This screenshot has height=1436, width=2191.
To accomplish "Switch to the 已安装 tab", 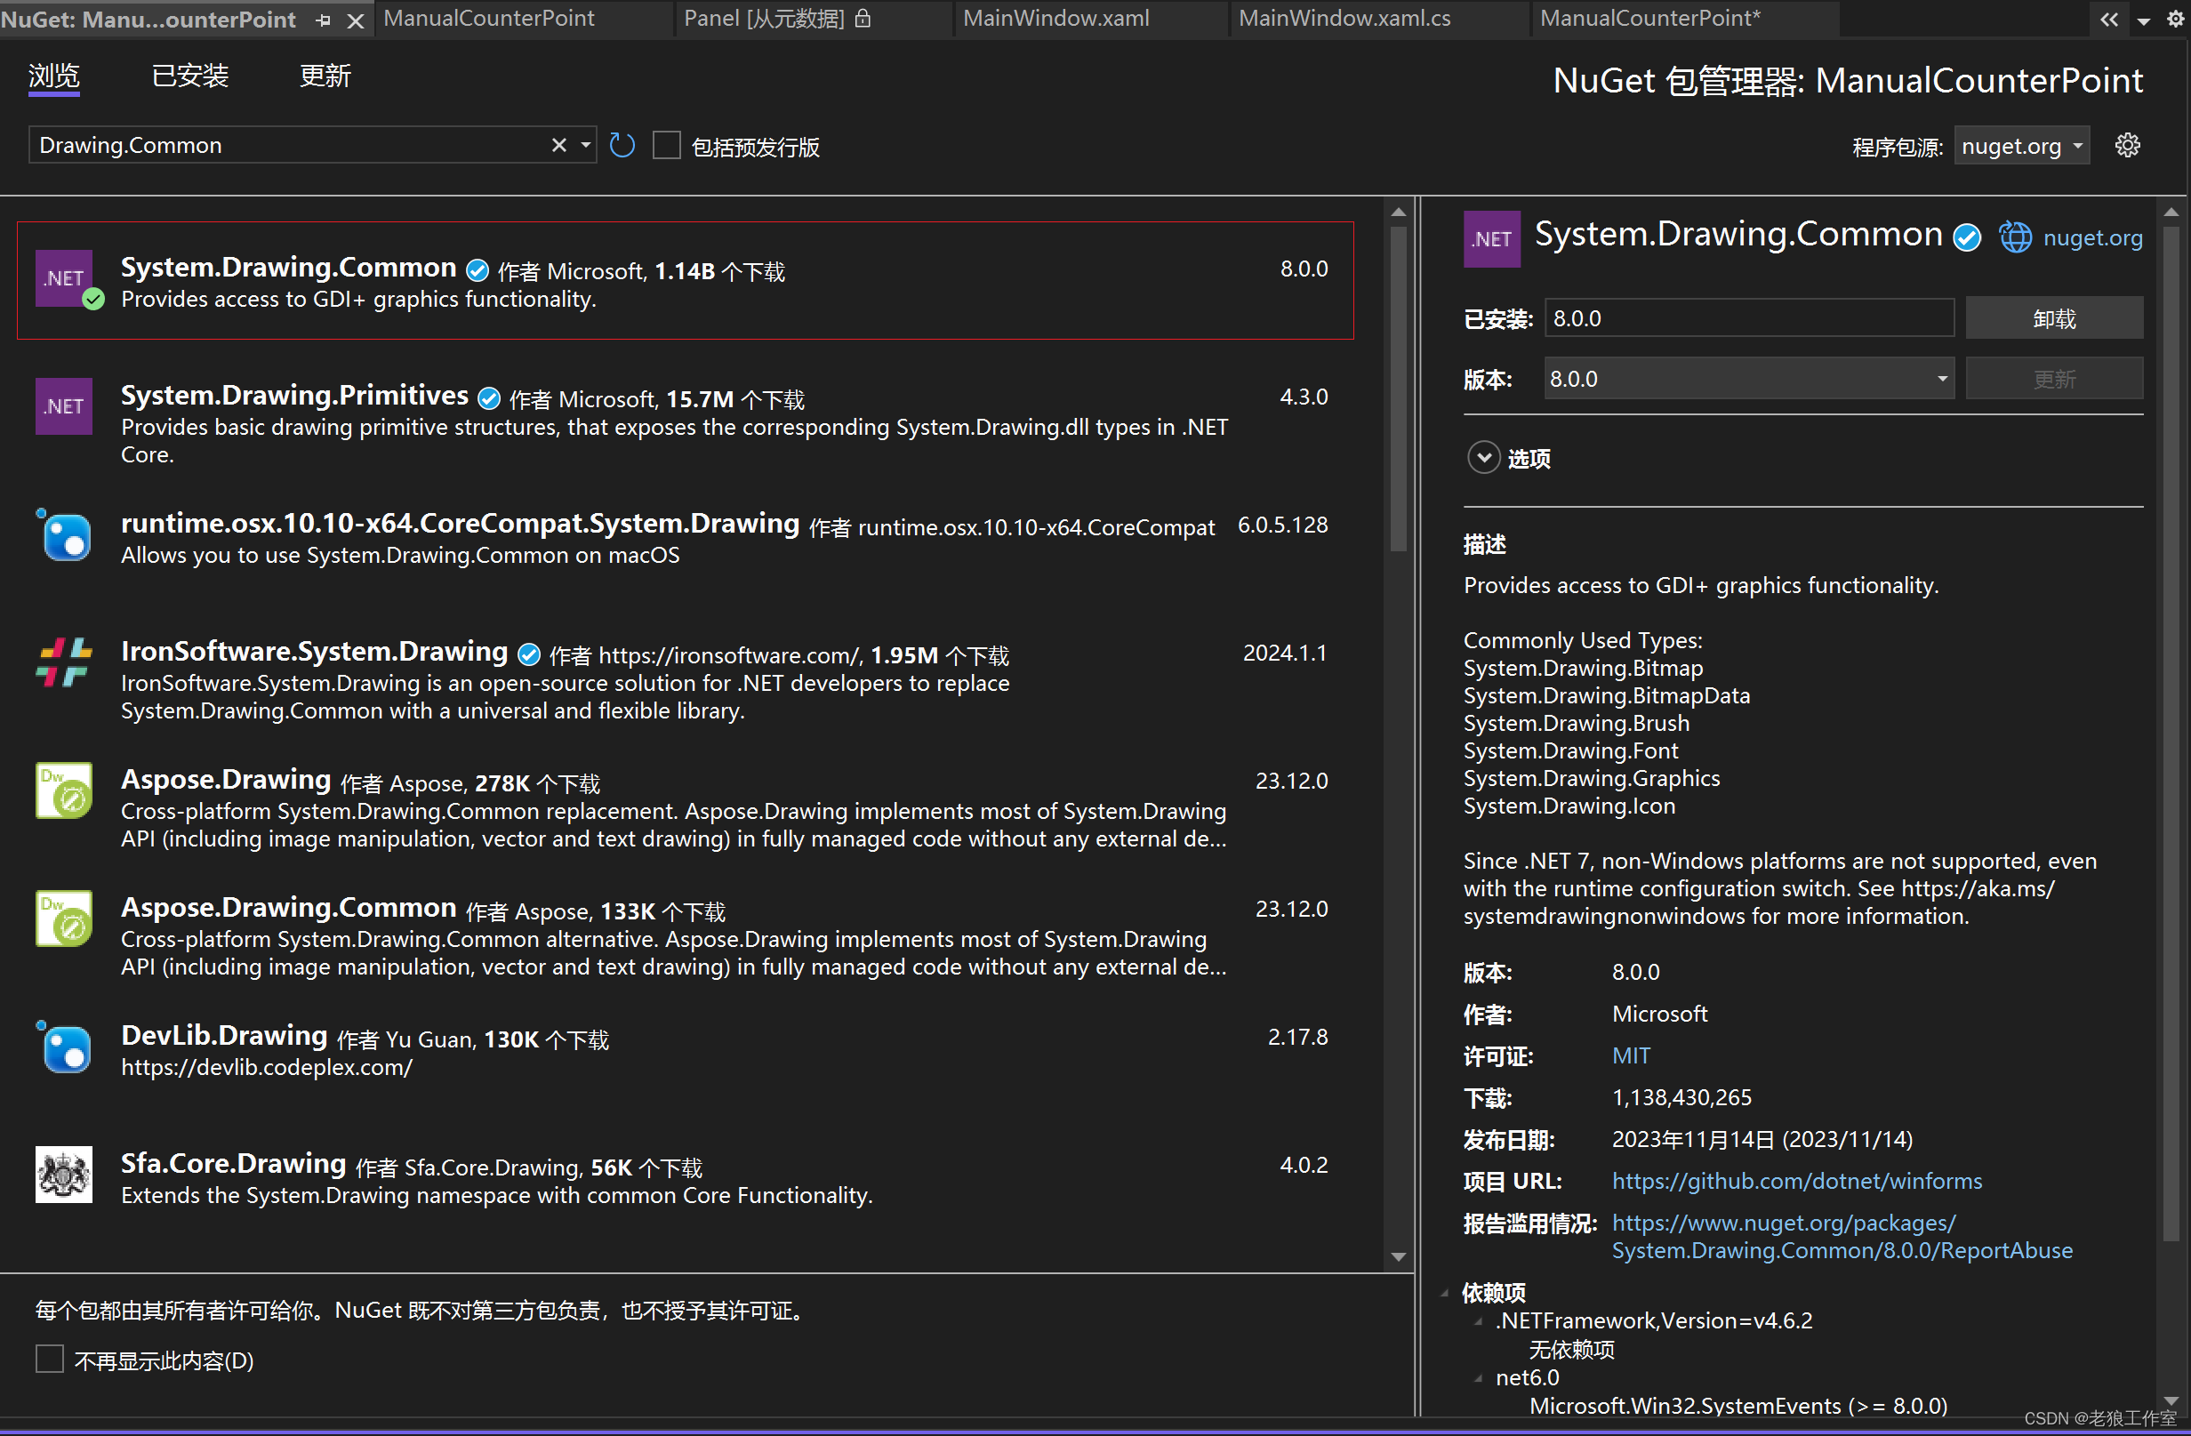I will click(189, 76).
